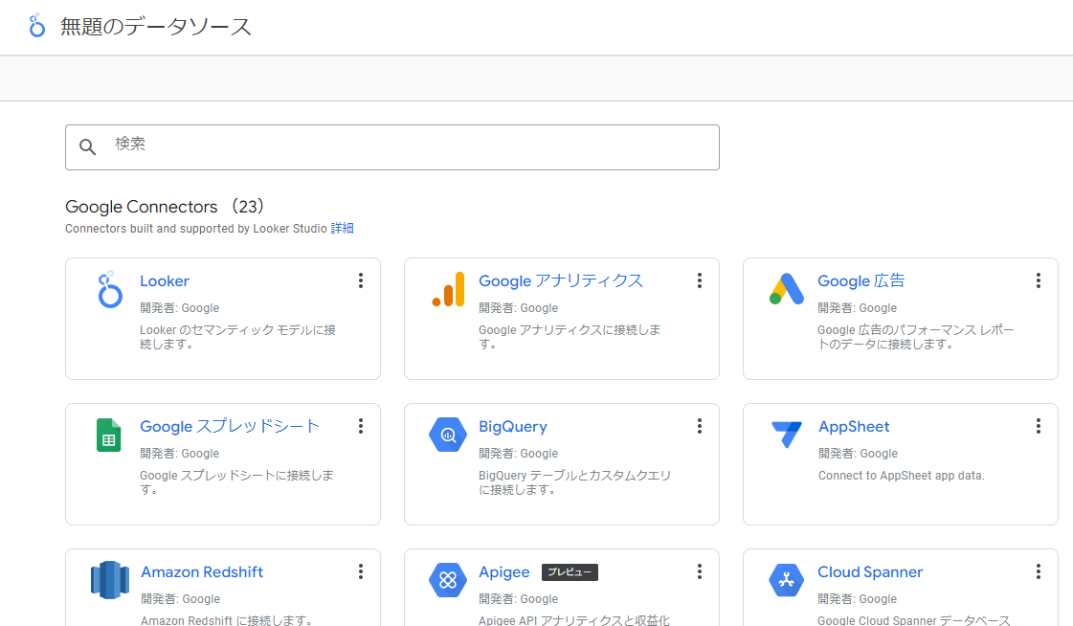Click the Google アナリティクス bar chart icon
The image size is (1073, 626).
point(448,289)
